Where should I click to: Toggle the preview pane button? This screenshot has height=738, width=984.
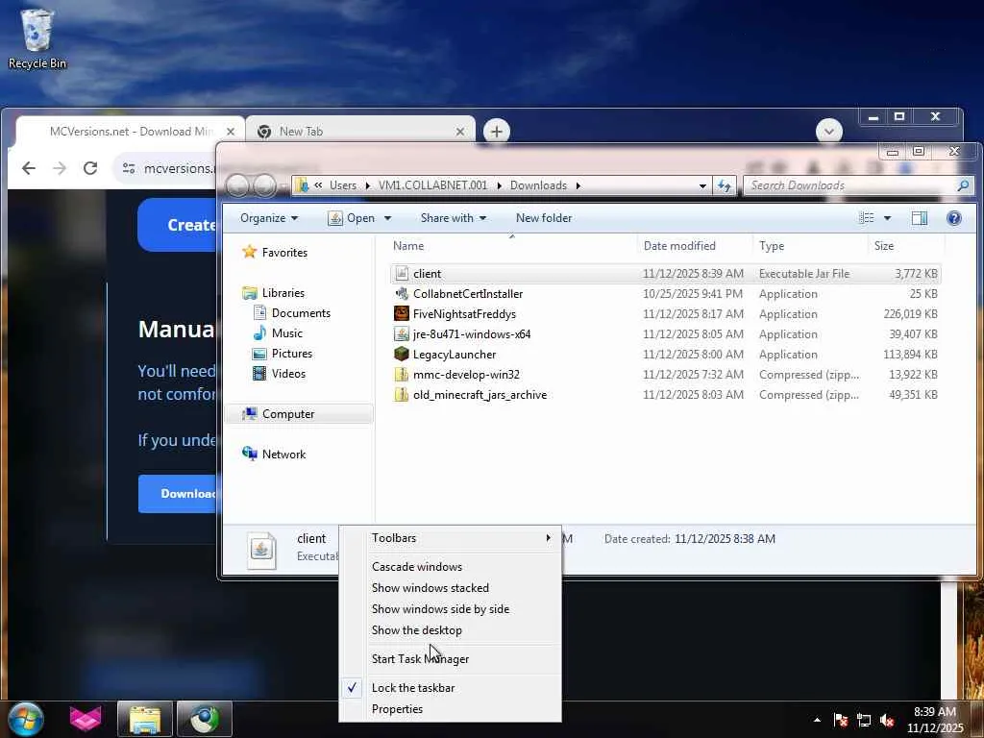coord(920,218)
